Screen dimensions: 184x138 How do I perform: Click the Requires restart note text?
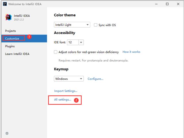pyautogui.click(x=93, y=60)
